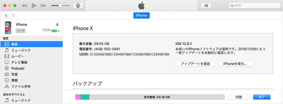Click the battery charging indicator
The width and height of the screenshot is (283, 104).
[x=55, y=31]
